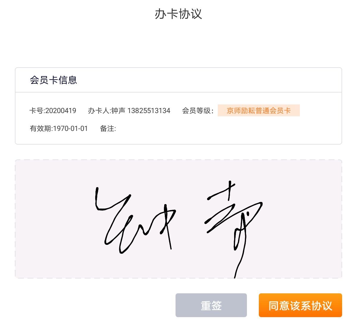Tap the first handwritten signature character
The width and height of the screenshot is (357, 332).
(x=135, y=220)
